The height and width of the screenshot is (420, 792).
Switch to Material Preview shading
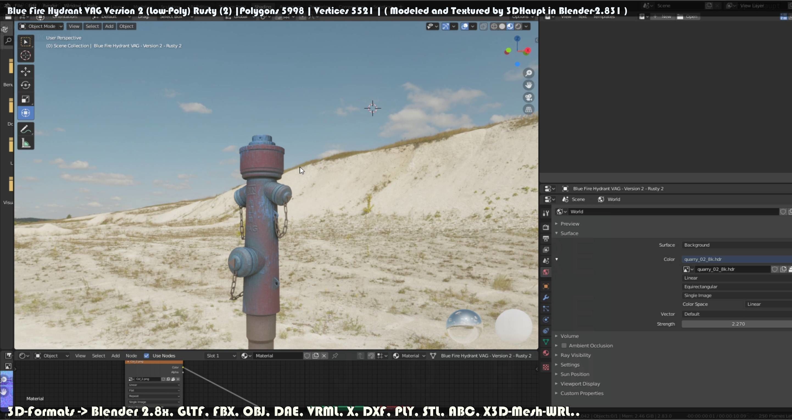510,26
